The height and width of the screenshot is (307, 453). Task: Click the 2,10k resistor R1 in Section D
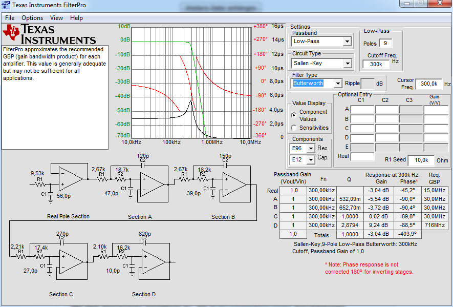point(103,256)
